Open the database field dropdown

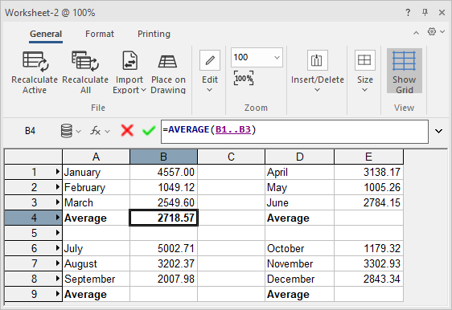71,131
